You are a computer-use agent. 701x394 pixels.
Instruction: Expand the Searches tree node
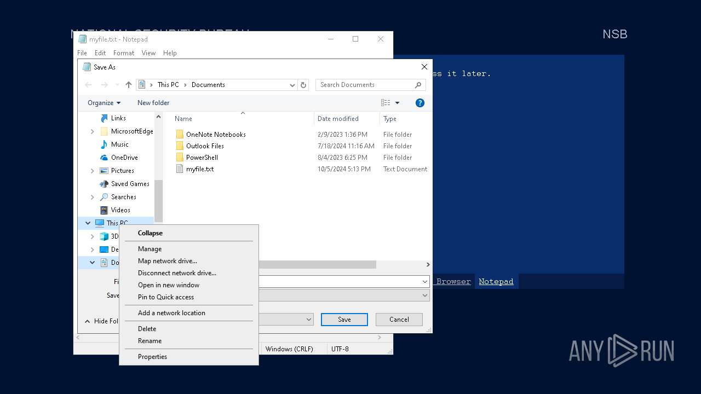tap(92, 197)
